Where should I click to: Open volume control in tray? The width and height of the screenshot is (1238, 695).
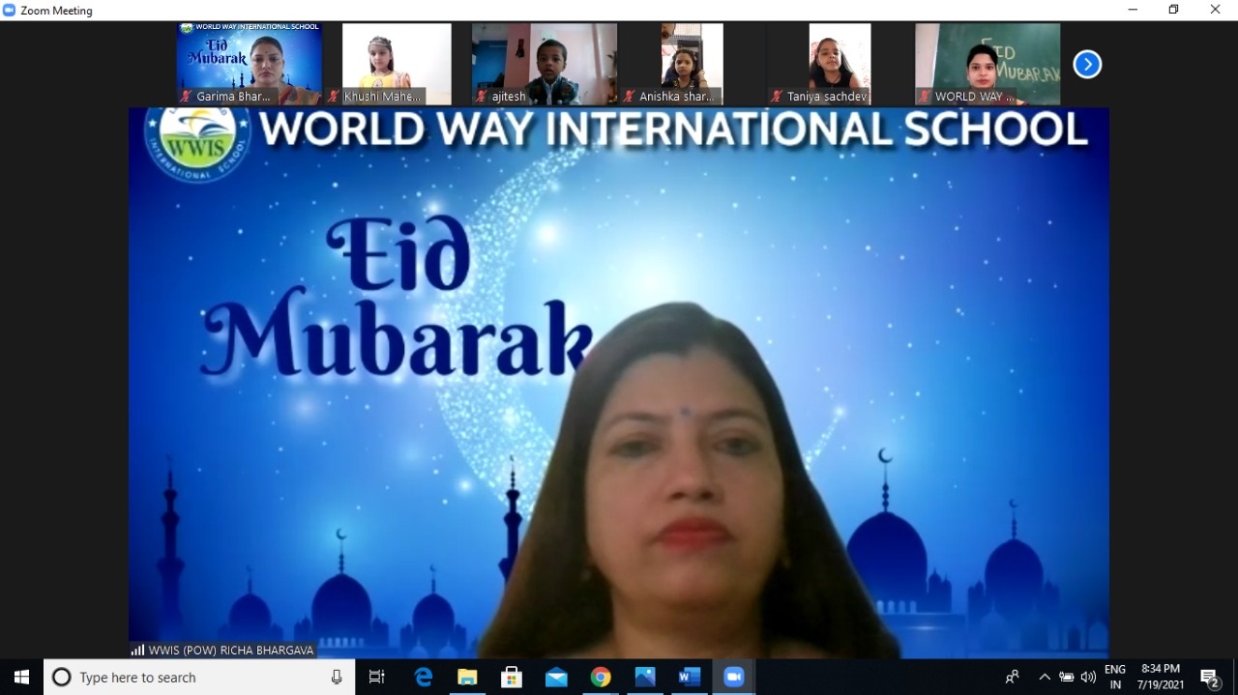(x=1088, y=678)
